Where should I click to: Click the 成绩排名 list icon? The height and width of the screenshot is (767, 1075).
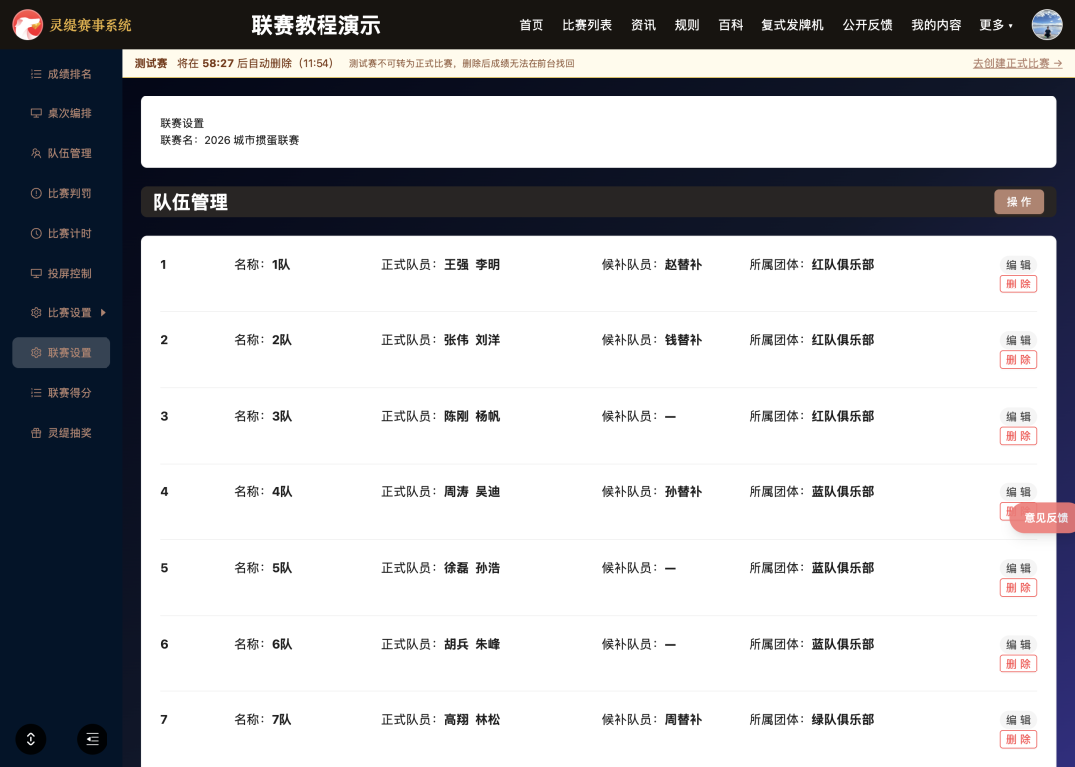point(36,74)
